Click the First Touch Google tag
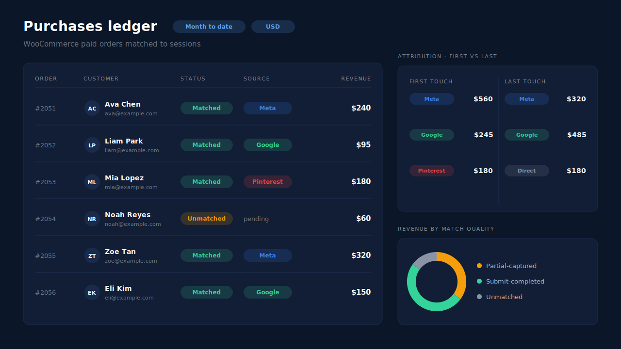 (432, 135)
